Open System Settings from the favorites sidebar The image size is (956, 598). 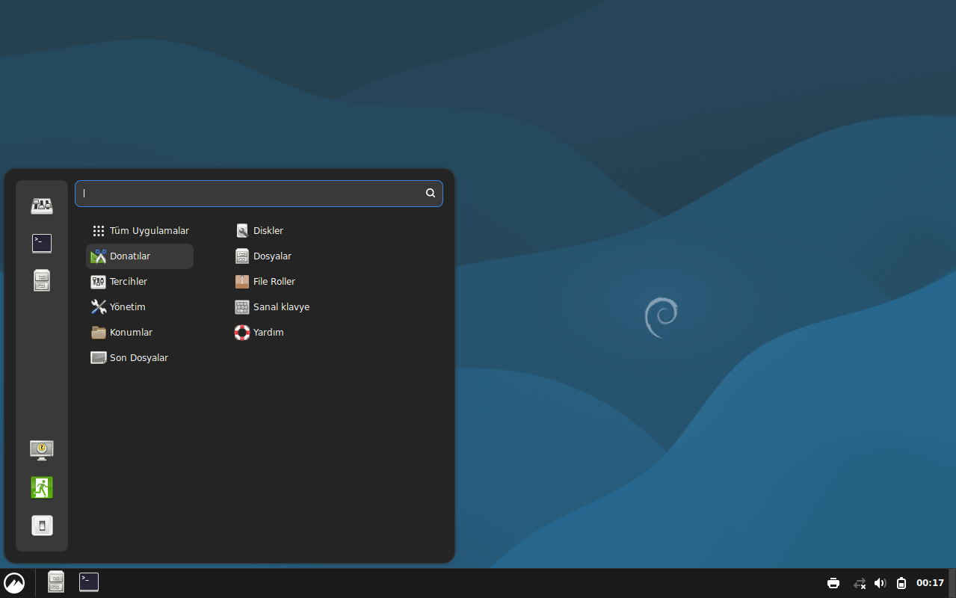click(x=42, y=206)
